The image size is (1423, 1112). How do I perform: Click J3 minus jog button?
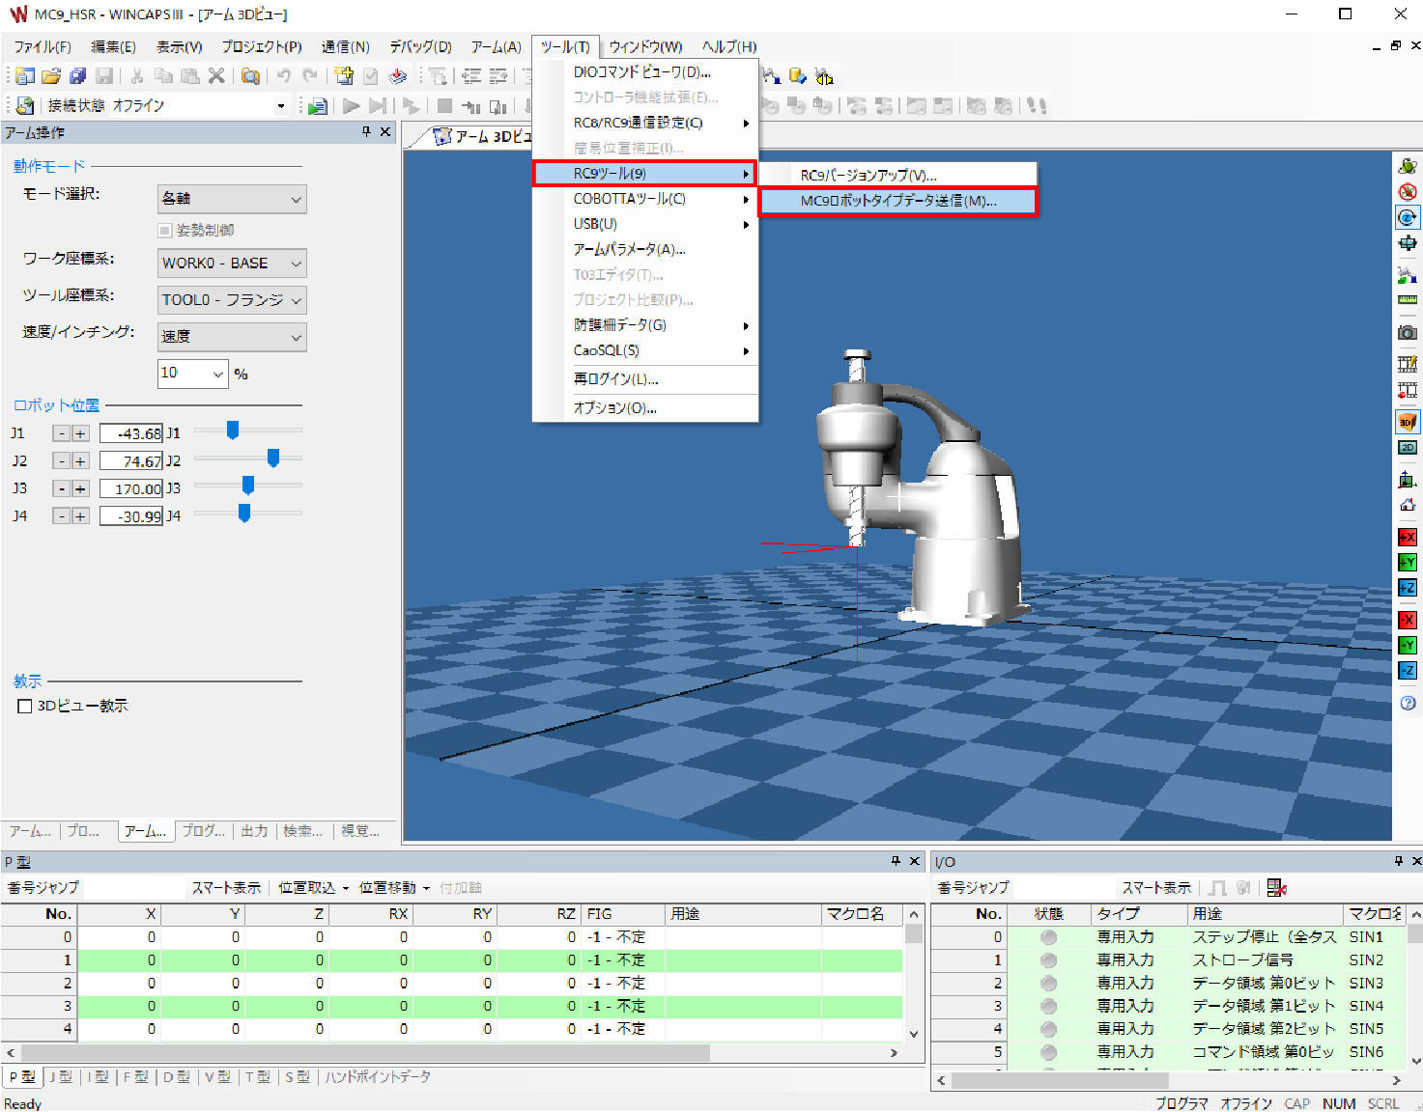click(x=62, y=489)
